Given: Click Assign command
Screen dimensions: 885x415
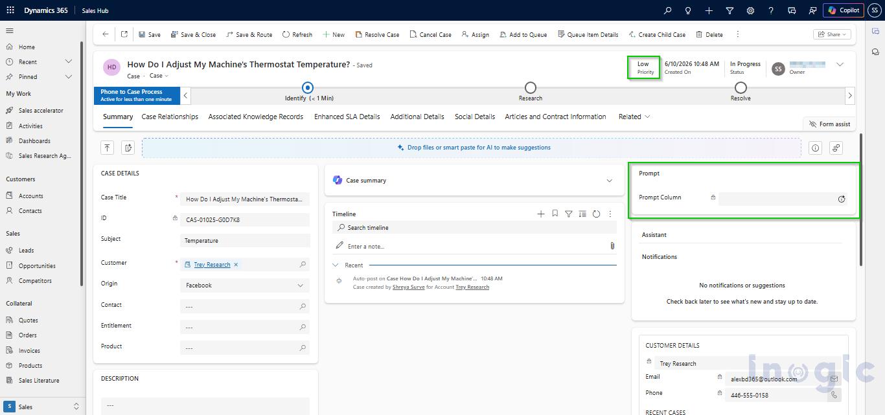Looking at the screenshot, I should (x=475, y=34).
